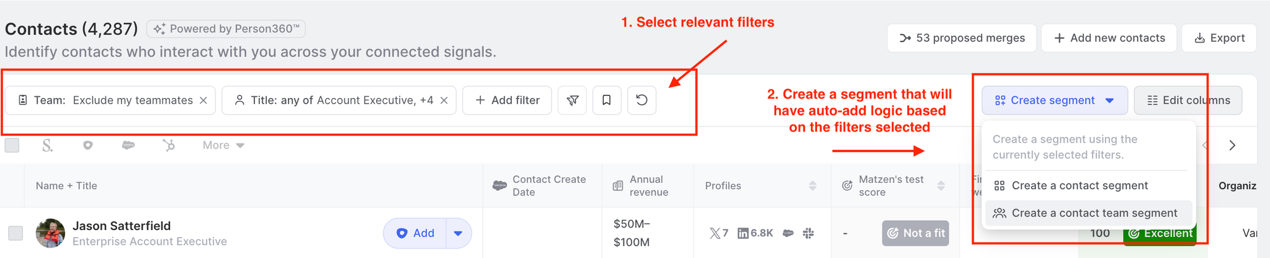Click the reset filters circular arrow icon
The height and width of the screenshot is (258, 1270).
point(642,100)
